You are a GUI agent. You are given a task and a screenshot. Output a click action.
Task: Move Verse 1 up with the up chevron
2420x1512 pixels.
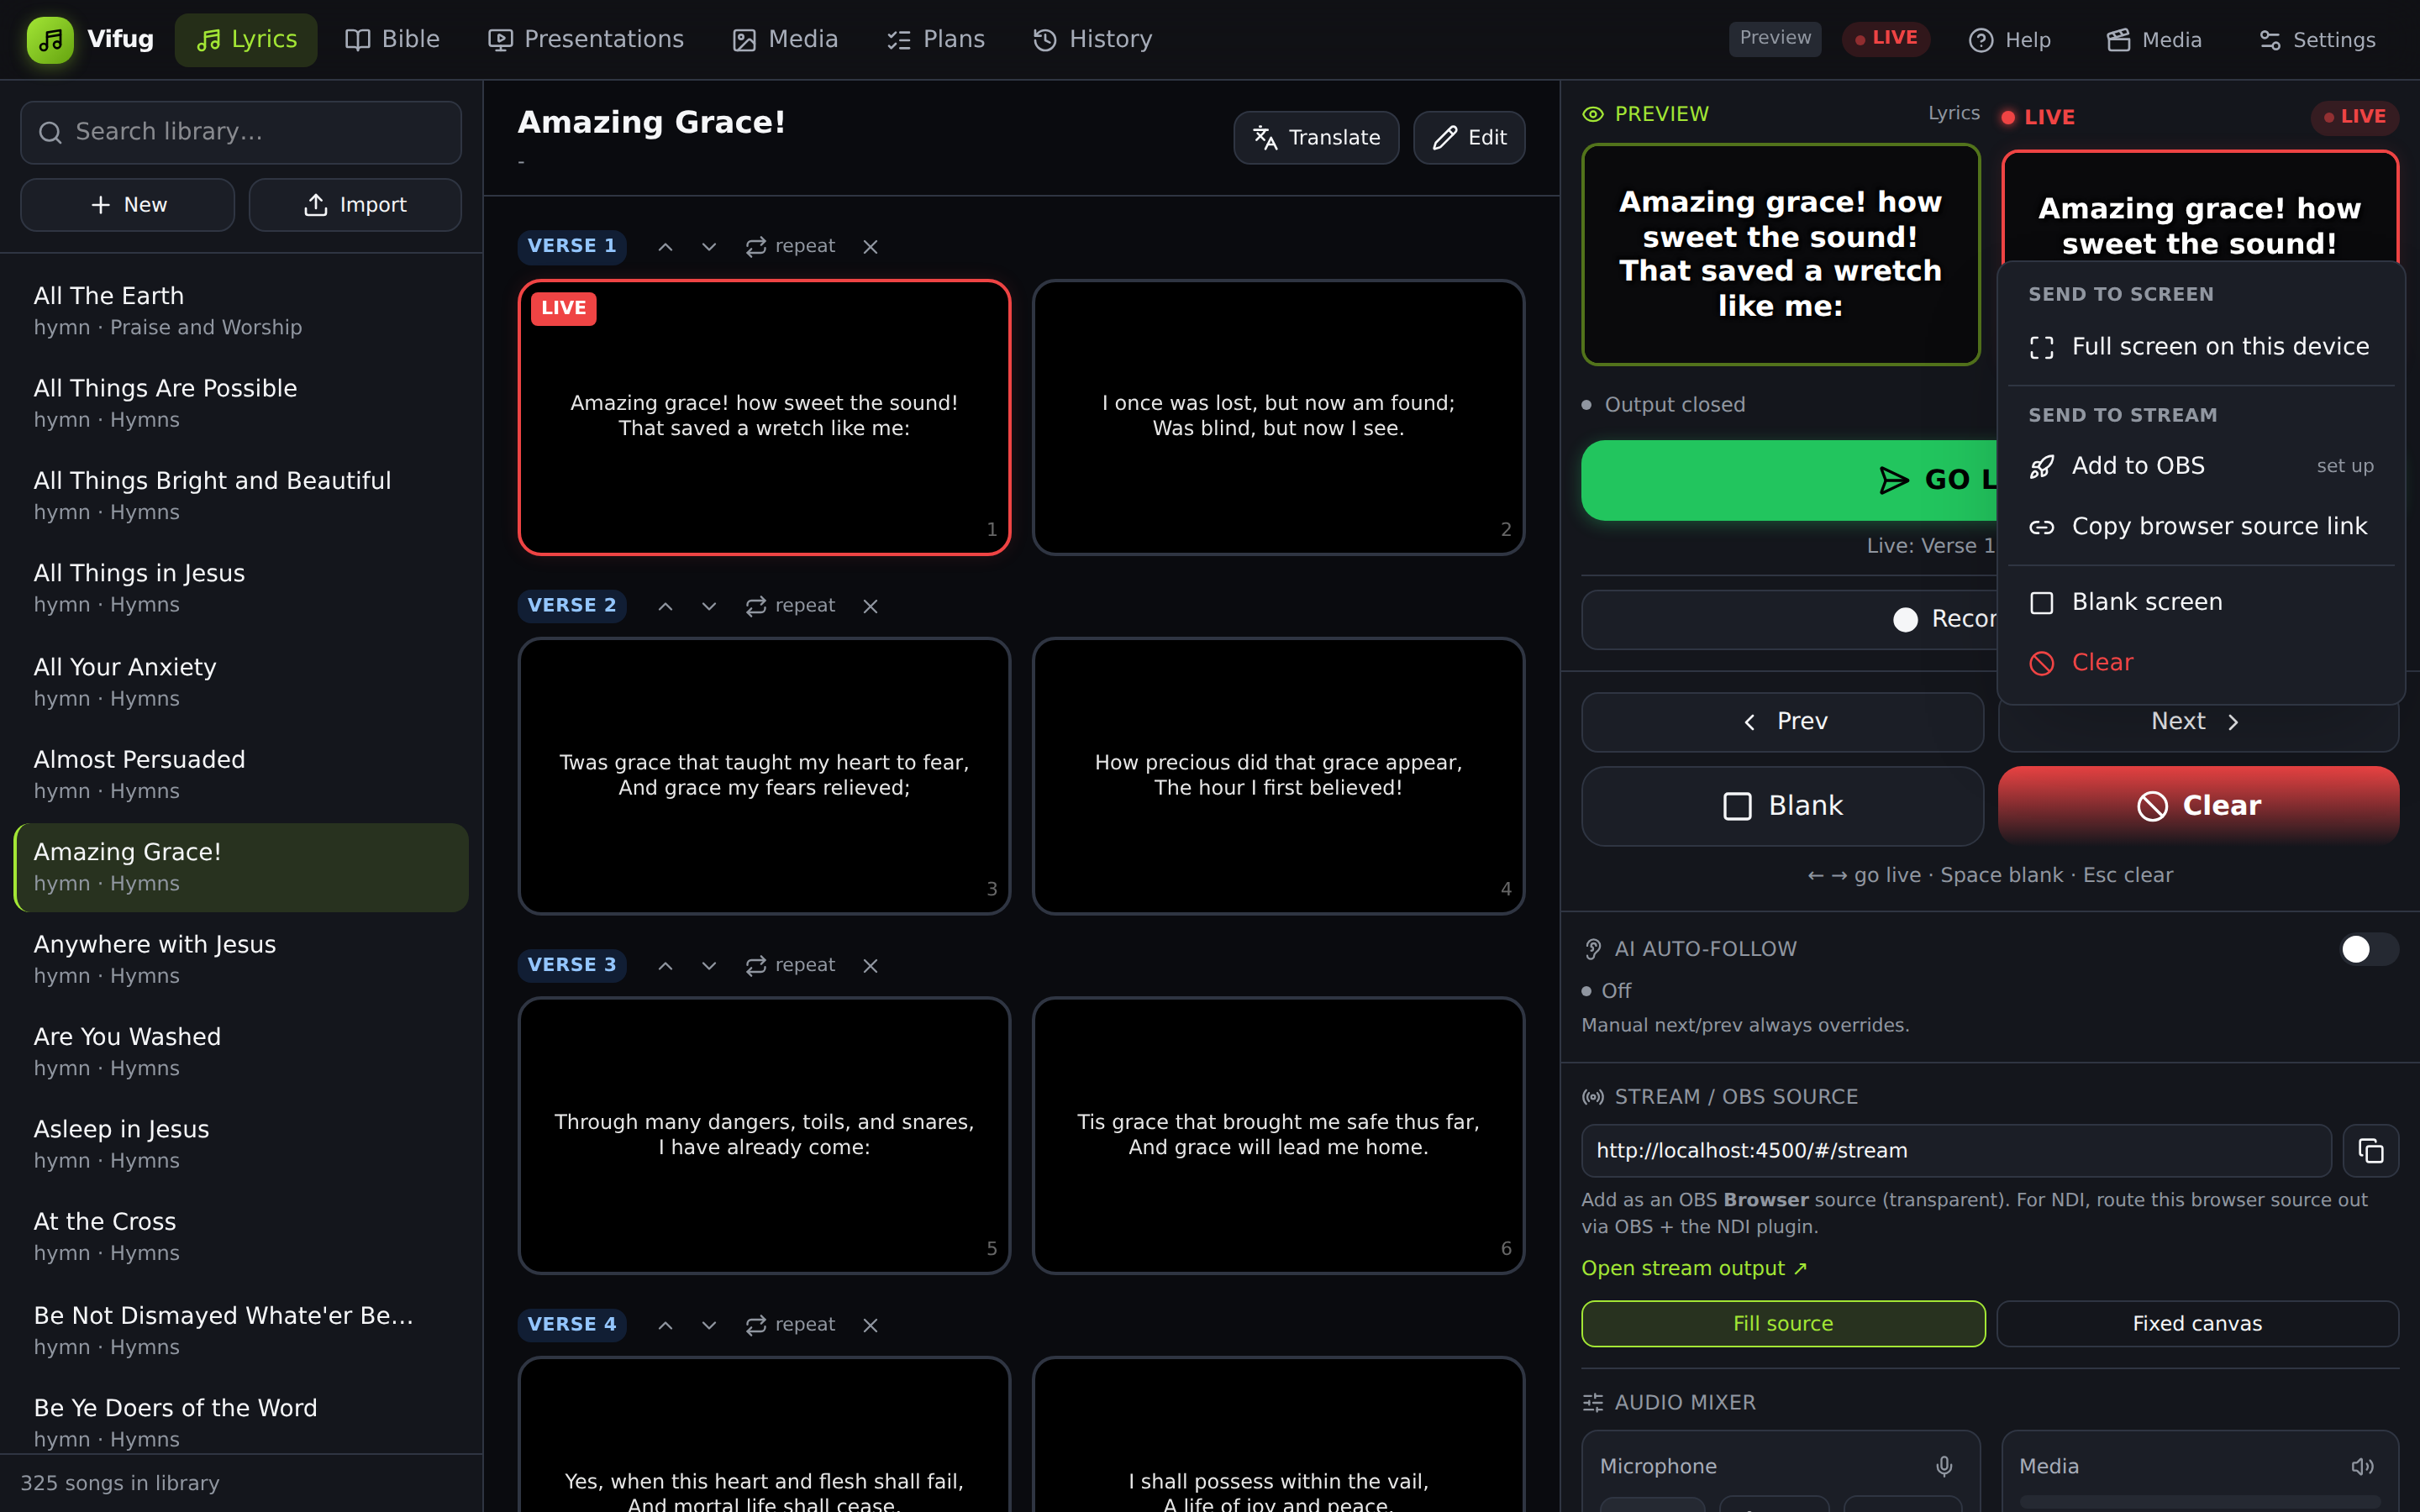pos(665,247)
